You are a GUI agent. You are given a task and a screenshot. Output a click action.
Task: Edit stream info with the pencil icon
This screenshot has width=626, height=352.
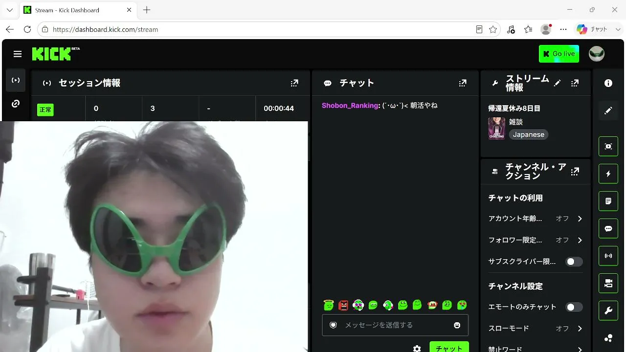point(557,83)
